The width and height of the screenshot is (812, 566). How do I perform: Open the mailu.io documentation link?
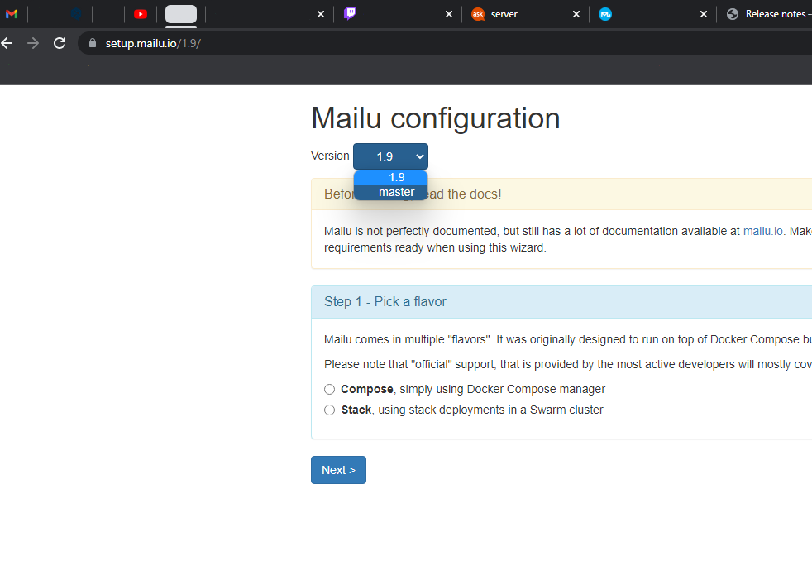(x=762, y=231)
